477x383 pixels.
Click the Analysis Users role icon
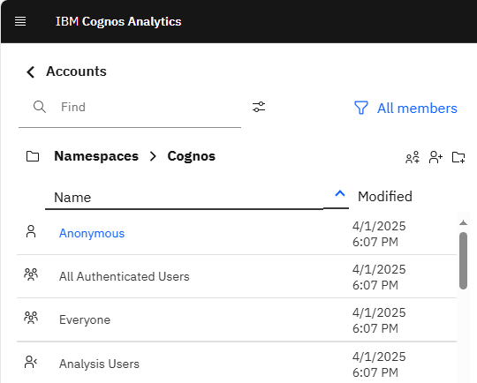click(x=31, y=362)
